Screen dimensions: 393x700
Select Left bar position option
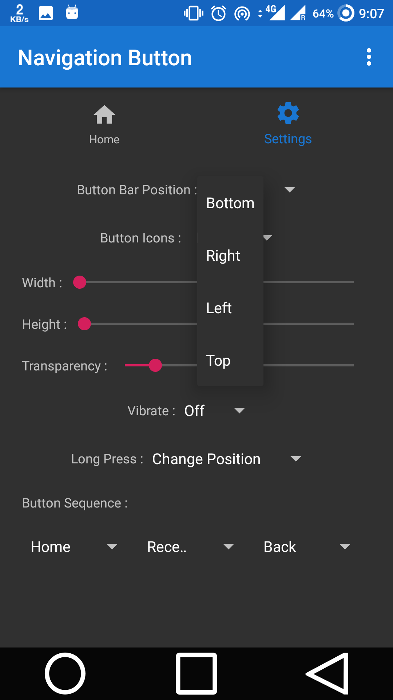coord(219,308)
